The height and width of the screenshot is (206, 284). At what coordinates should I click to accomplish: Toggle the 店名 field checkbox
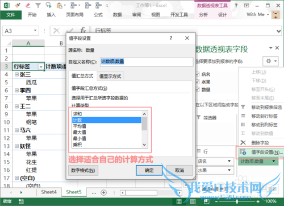[x=198, y=74]
